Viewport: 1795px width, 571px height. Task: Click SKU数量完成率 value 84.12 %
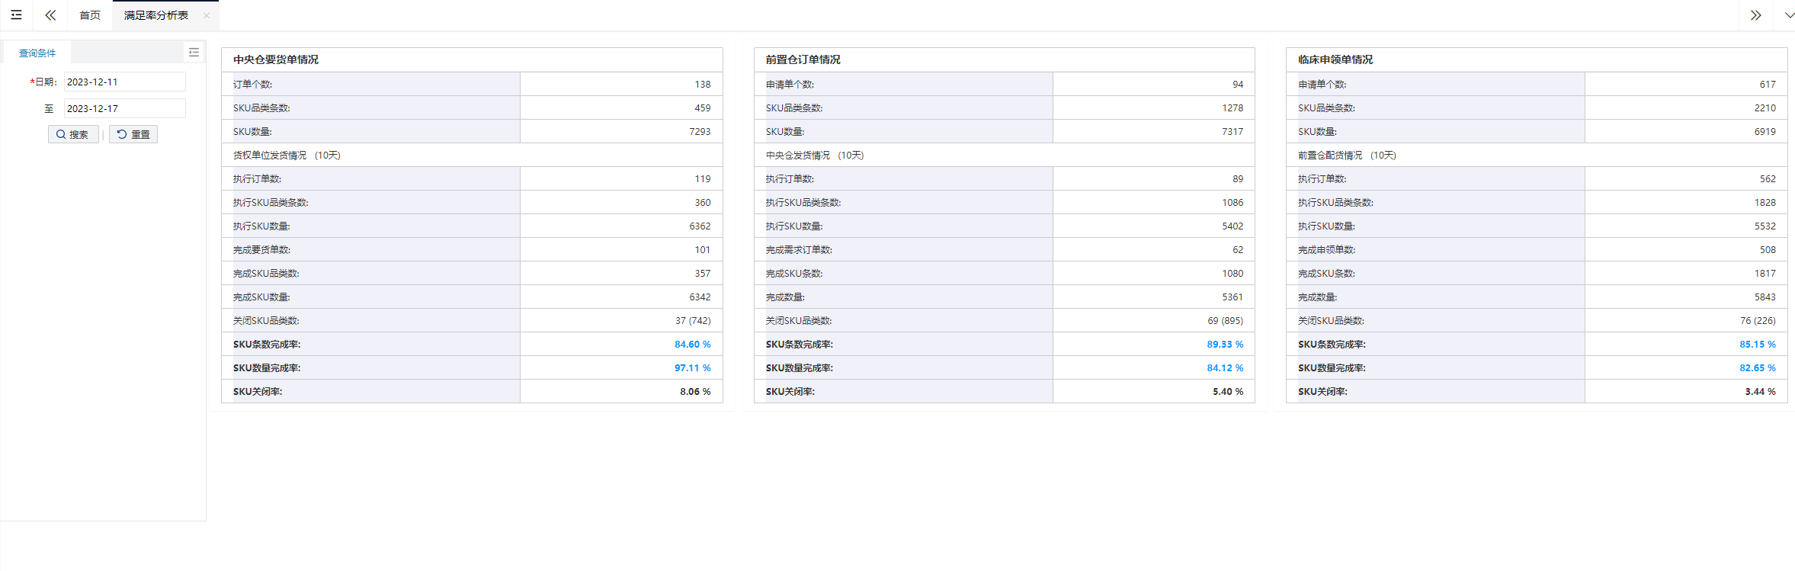(1225, 367)
